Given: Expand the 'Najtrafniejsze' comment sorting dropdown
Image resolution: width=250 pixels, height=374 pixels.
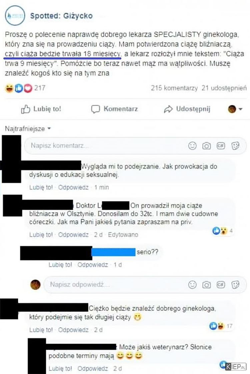Looking at the screenshot, I should pos(28,129).
